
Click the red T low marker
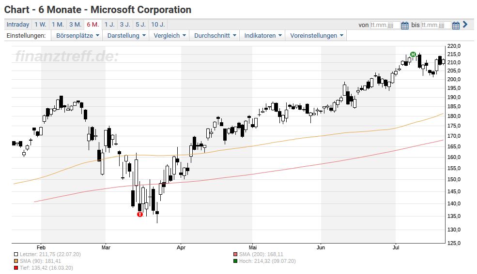[139, 215]
